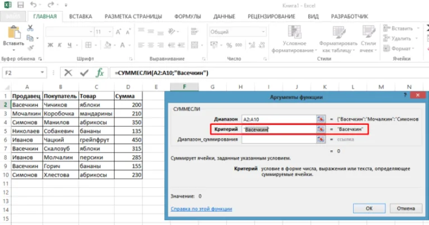Click the Redo arrow icon
429x225 pixels.
pyautogui.click(x=51, y=4)
